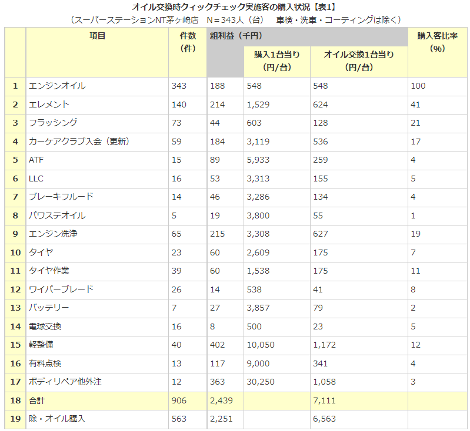Click the エンジン洗浄 item cell
Image resolution: width=470 pixels, height=431 pixels.
pos(53,234)
